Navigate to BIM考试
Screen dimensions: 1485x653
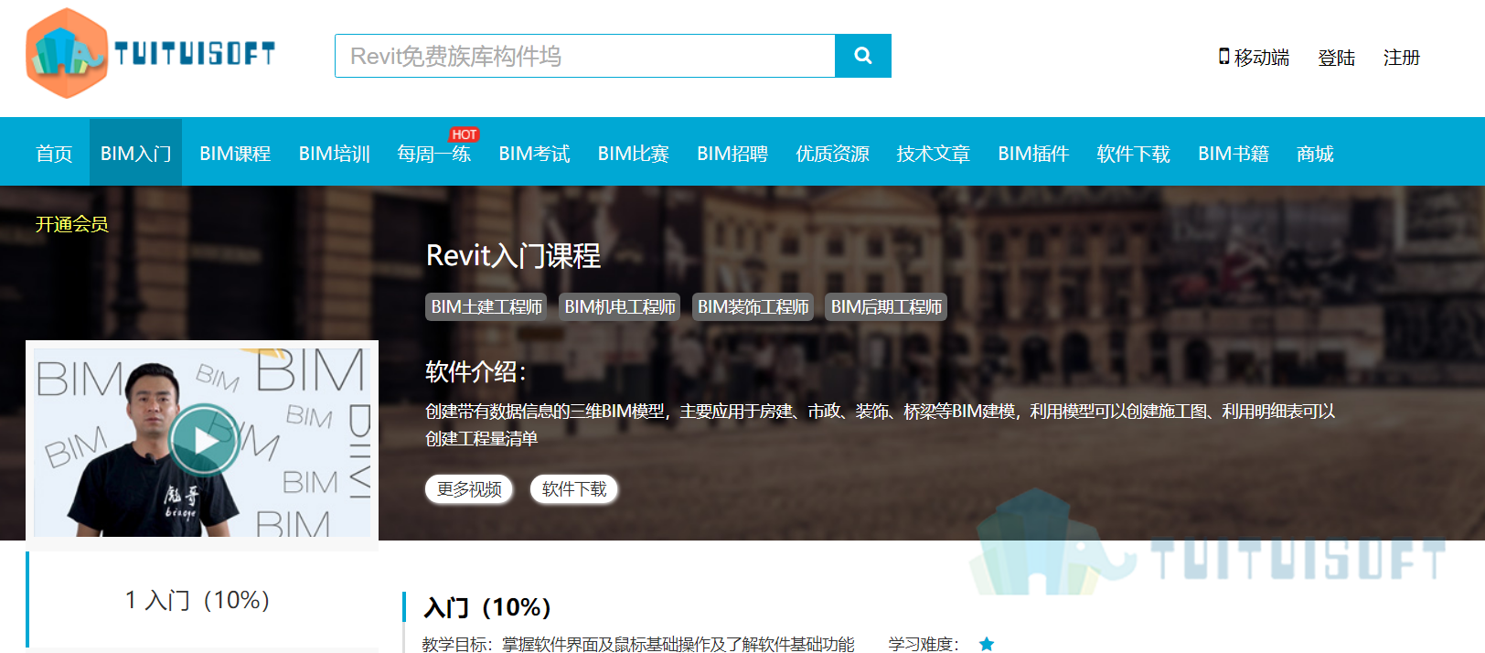coord(534,154)
